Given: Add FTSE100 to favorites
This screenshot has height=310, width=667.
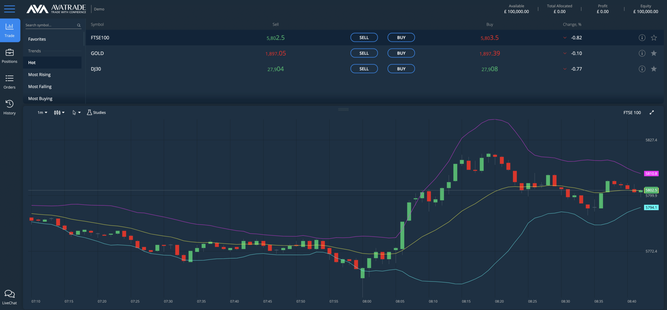Looking at the screenshot, I should [x=654, y=38].
